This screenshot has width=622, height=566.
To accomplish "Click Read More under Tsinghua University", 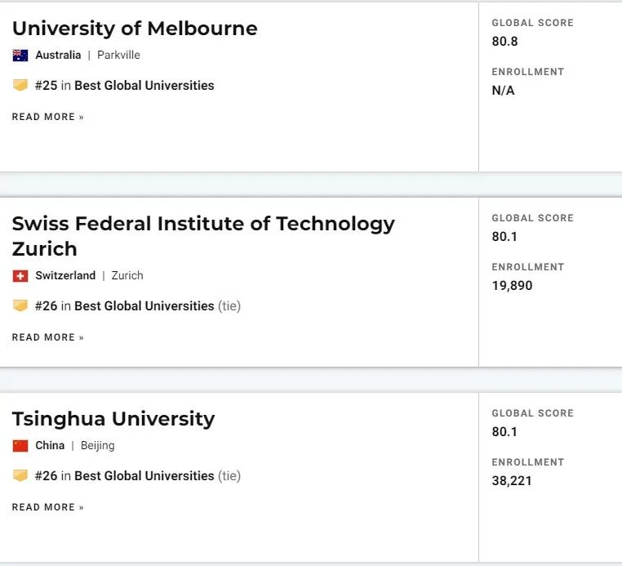I will [x=48, y=507].
